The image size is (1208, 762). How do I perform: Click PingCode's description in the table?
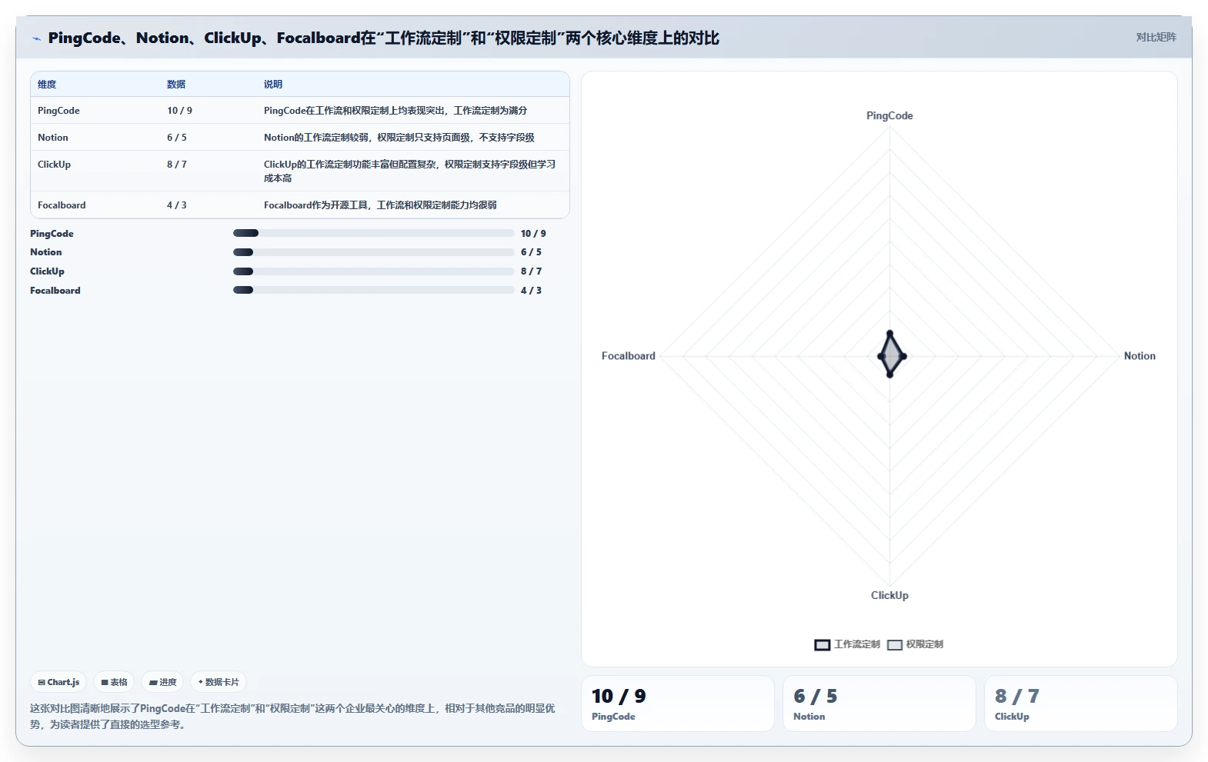395,111
